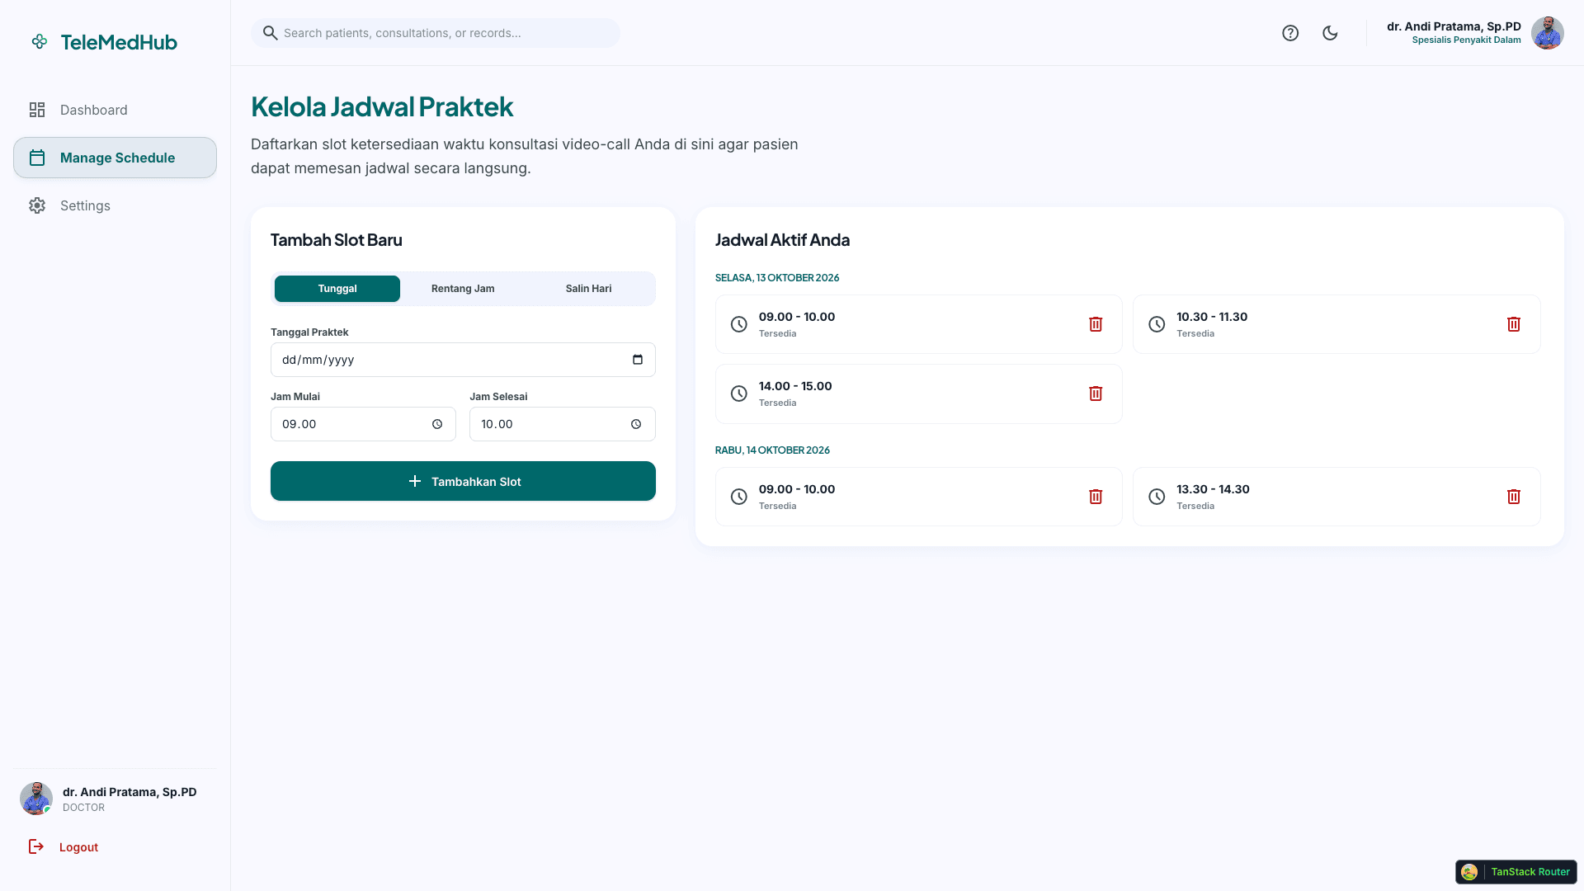The height and width of the screenshot is (891, 1584).
Task: Click the clock icon of 13.30 - 14.30
Action: click(x=1157, y=497)
